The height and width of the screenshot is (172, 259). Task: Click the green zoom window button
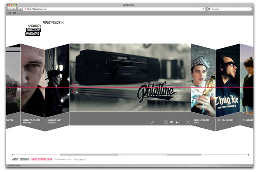(16, 5)
